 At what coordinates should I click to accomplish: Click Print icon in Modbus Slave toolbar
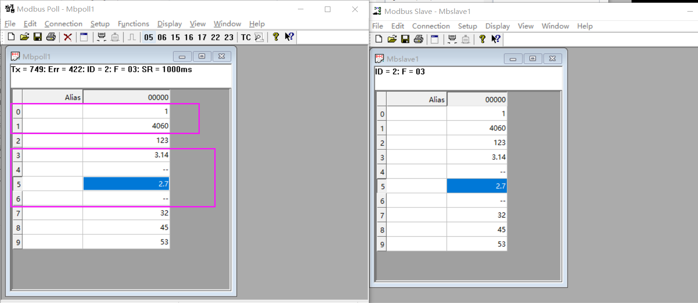coord(419,39)
